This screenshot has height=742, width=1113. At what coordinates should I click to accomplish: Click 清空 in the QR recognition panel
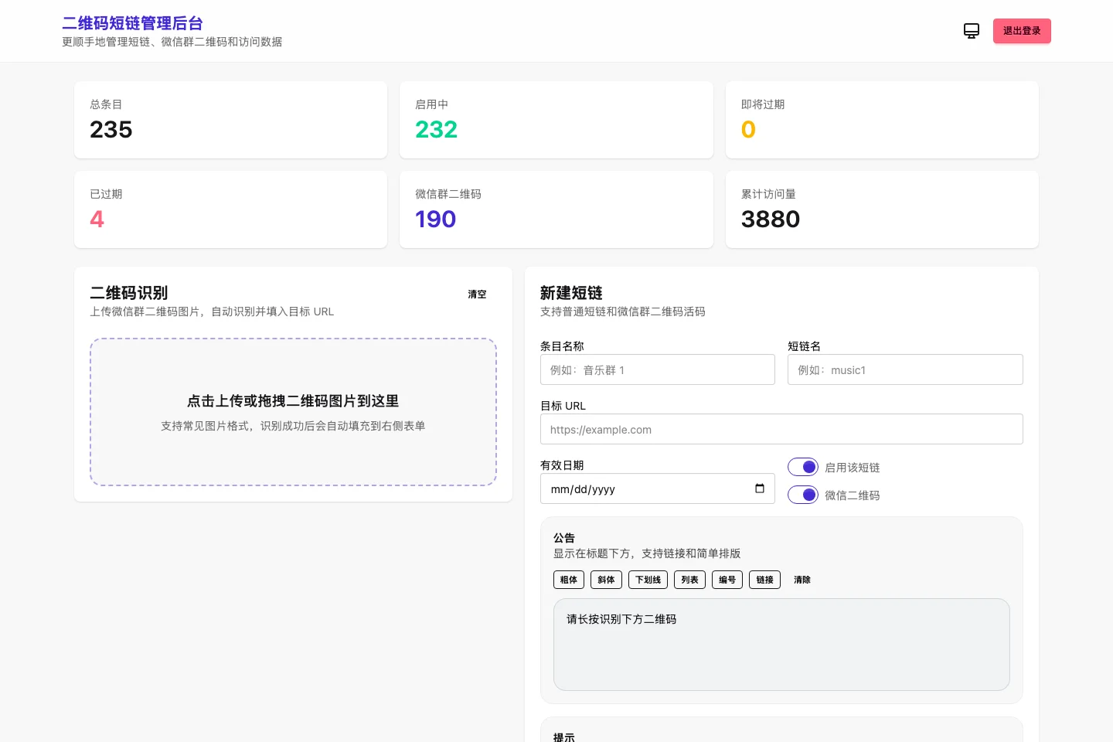(x=477, y=294)
